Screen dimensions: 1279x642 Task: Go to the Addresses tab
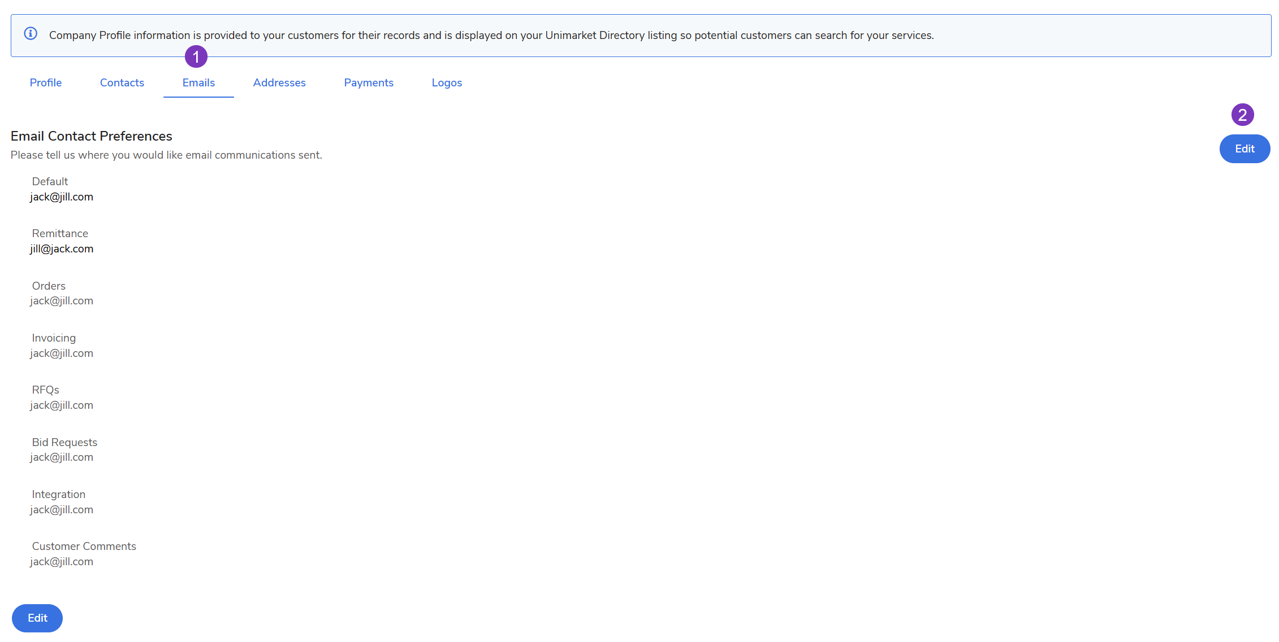279,83
